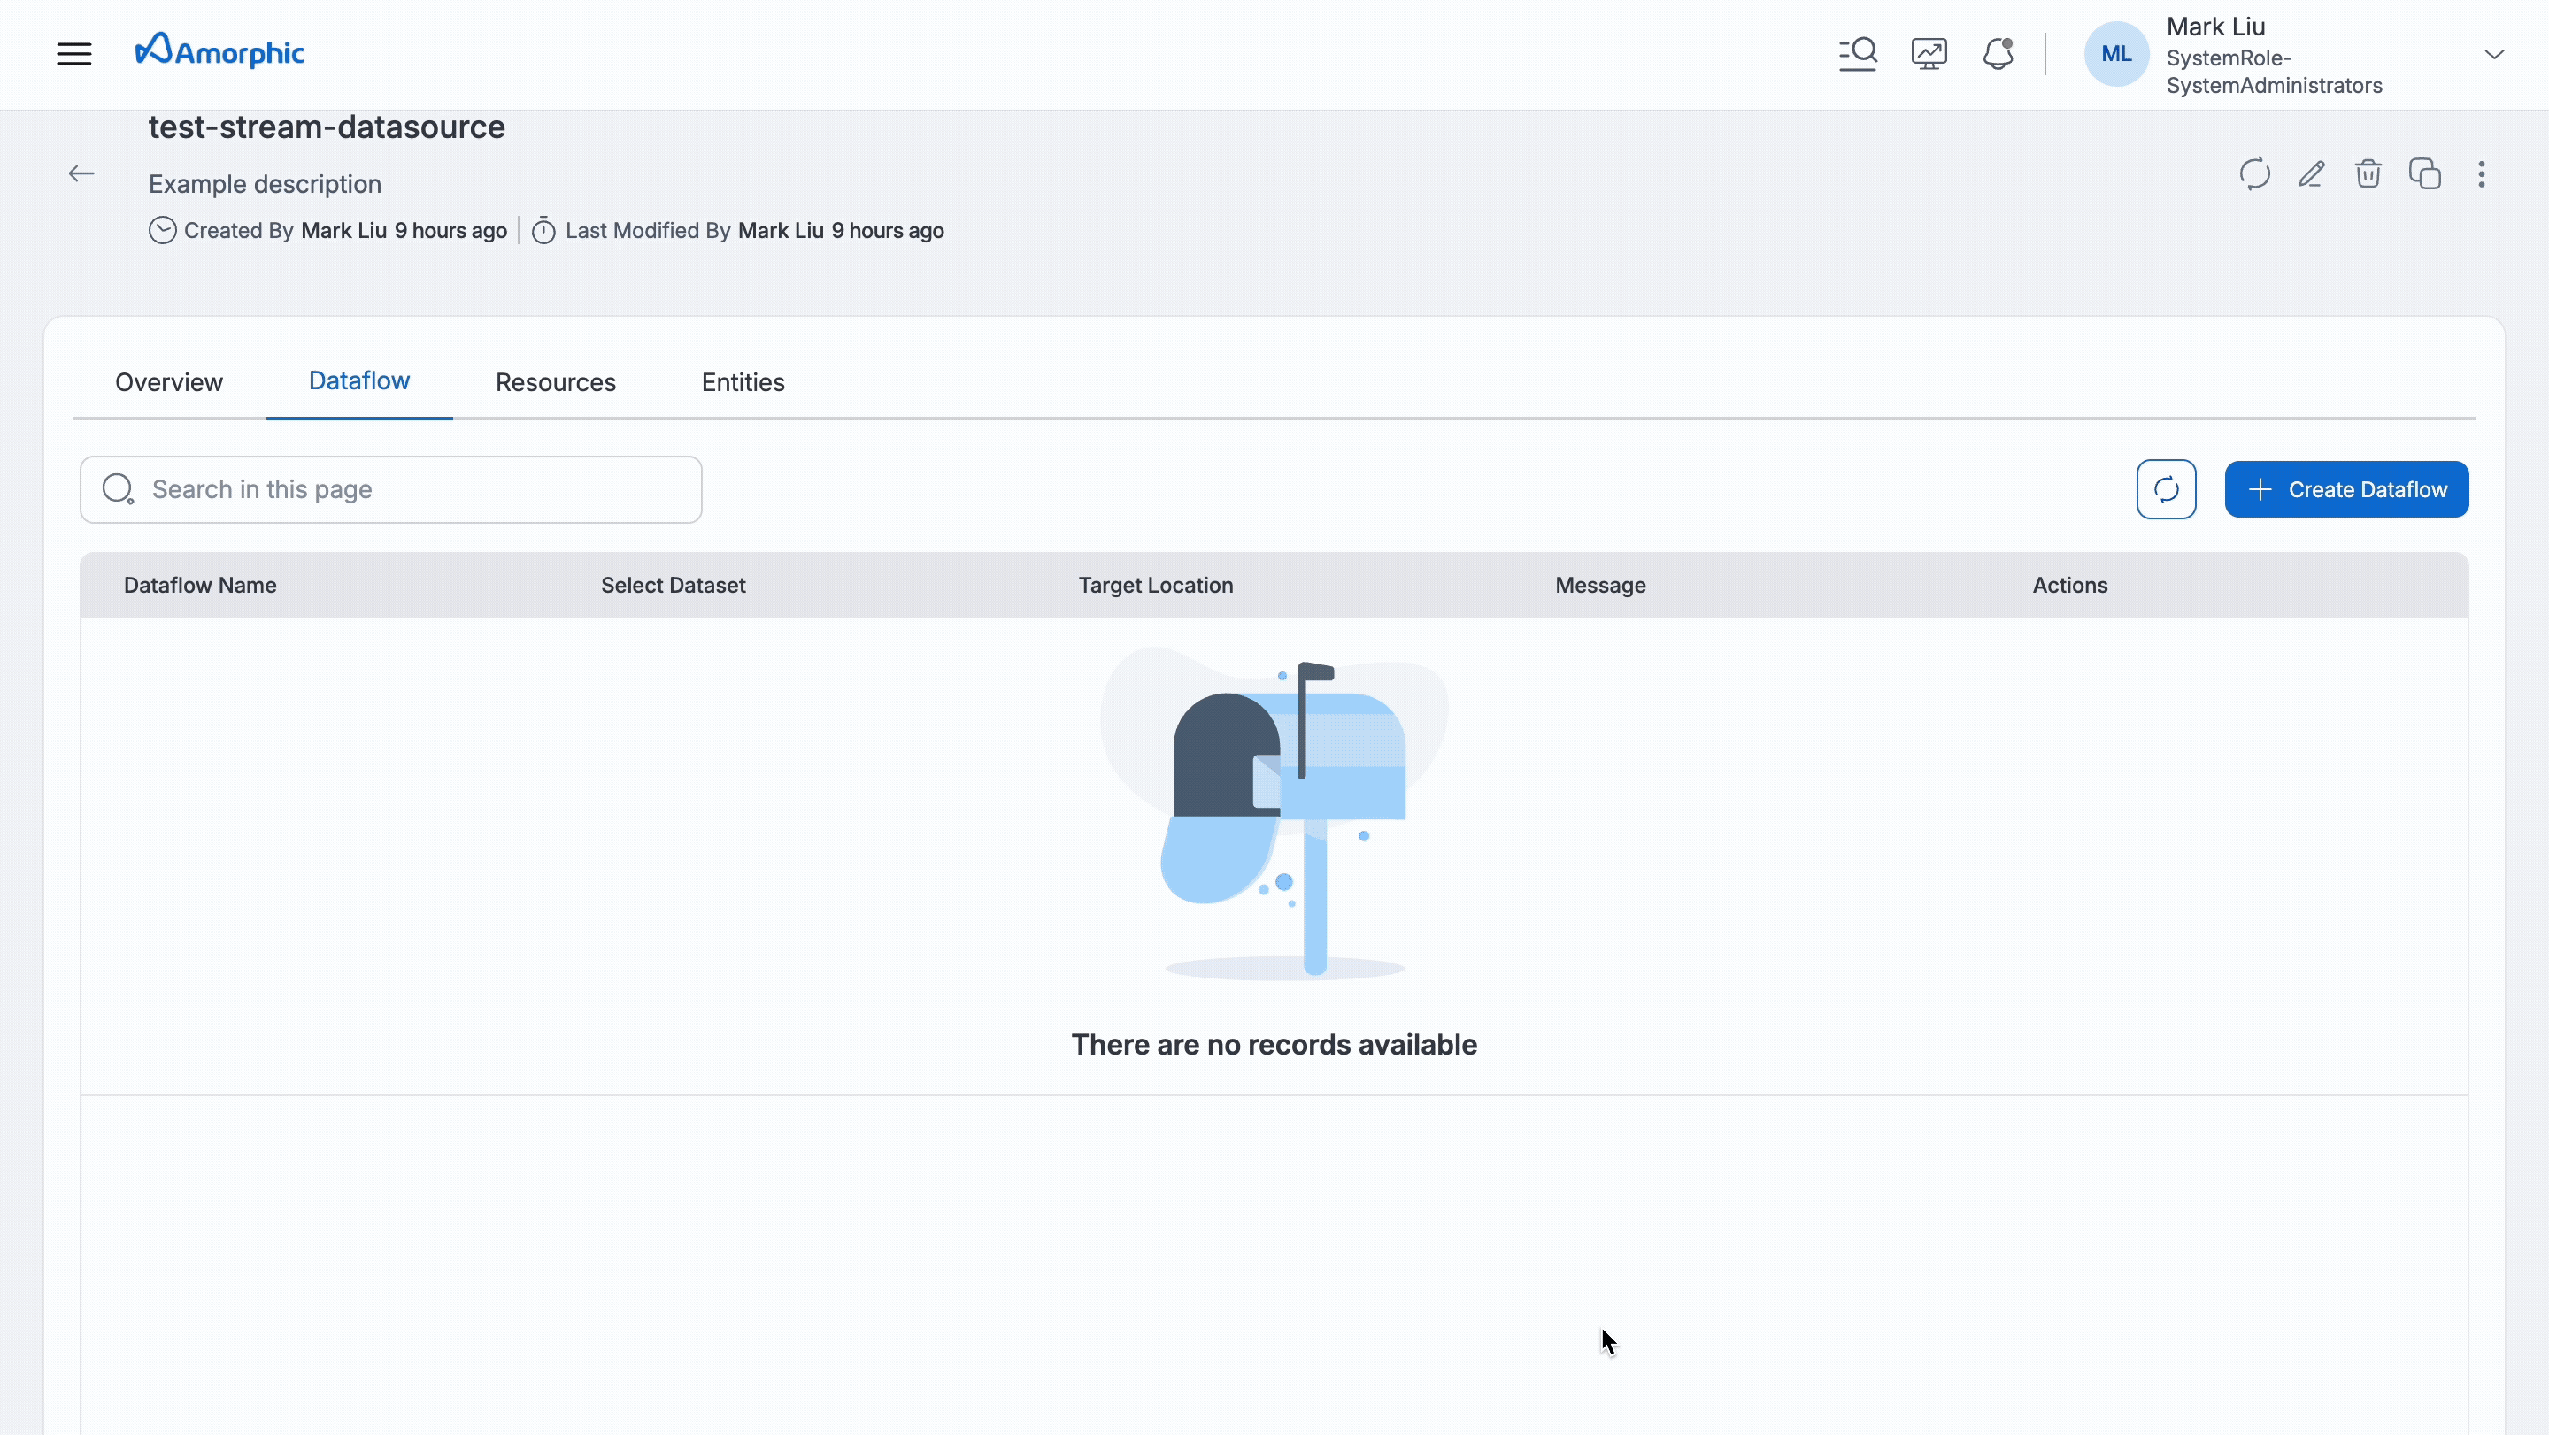This screenshot has width=2549, height=1435.
Task: Clone the datasource with copy icon
Action: [2425, 174]
